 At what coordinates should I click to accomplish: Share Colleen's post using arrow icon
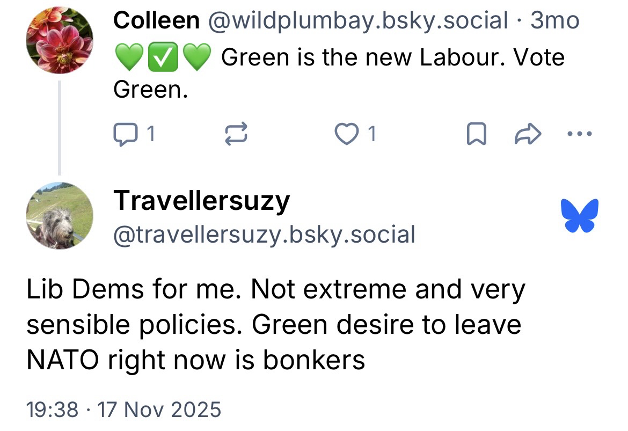(528, 134)
